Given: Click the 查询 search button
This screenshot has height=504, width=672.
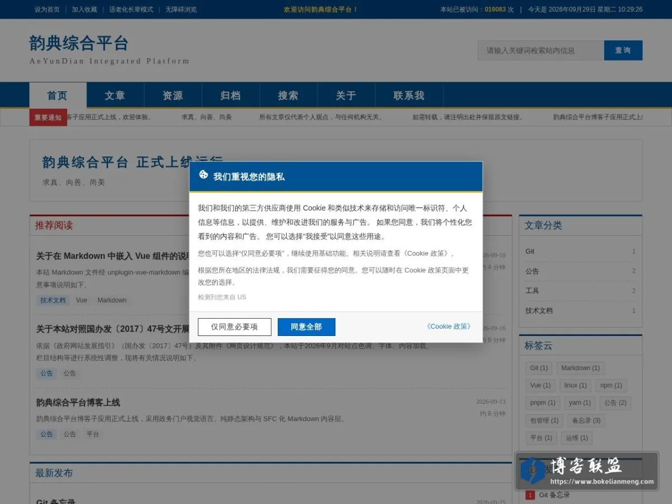Looking at the screenshot, I should [623, 50].
